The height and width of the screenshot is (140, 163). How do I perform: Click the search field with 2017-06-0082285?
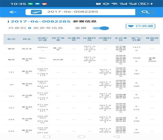click(80, 12)
